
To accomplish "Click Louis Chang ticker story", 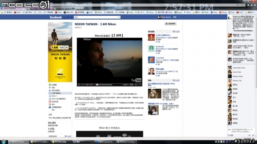I will pos(241,47).
